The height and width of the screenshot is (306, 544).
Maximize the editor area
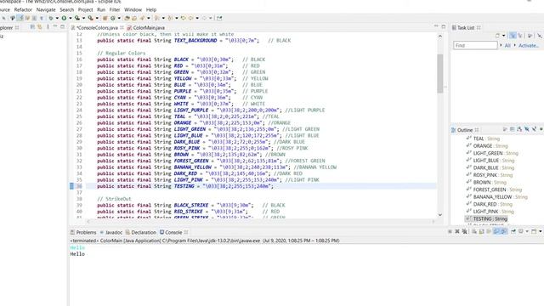point(444,26)
